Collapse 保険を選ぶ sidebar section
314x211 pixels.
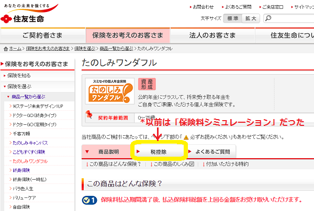coord(38,86)
